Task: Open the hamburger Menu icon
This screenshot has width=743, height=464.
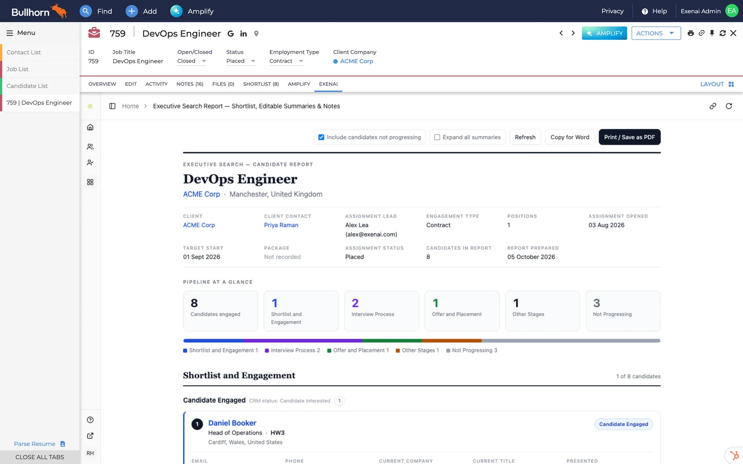Action: tap(9, 33)
